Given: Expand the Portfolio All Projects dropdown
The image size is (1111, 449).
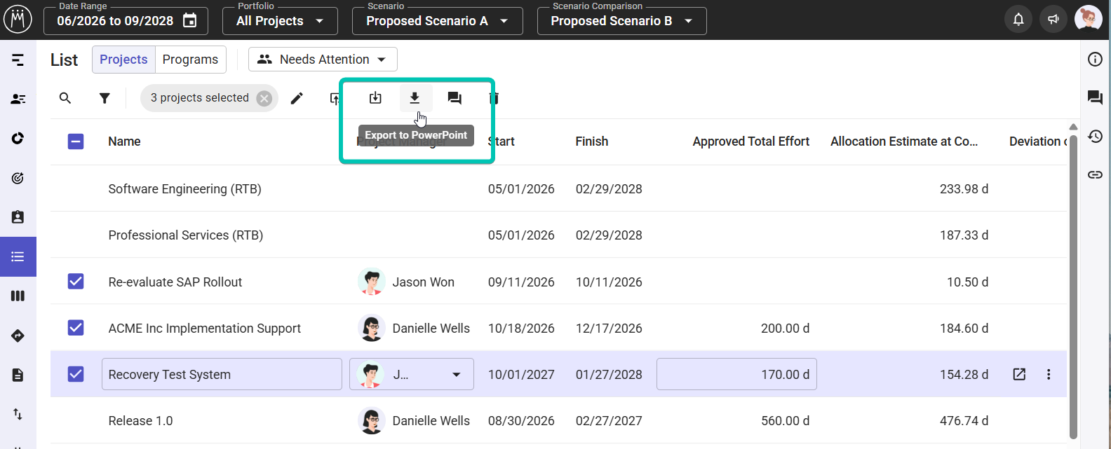Looking at the screenshot, I should click(x=280, y=21).
